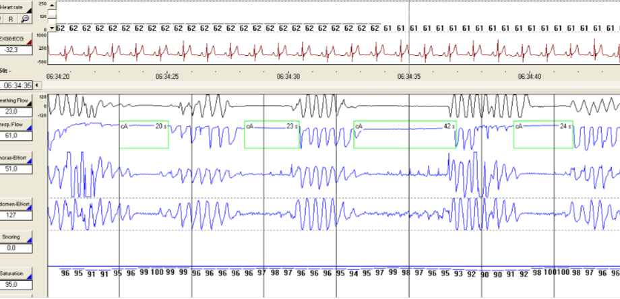Select the cA apnea event lasting 24 s
This screenshot has width=620, height=299.
(x=543, y=135)
